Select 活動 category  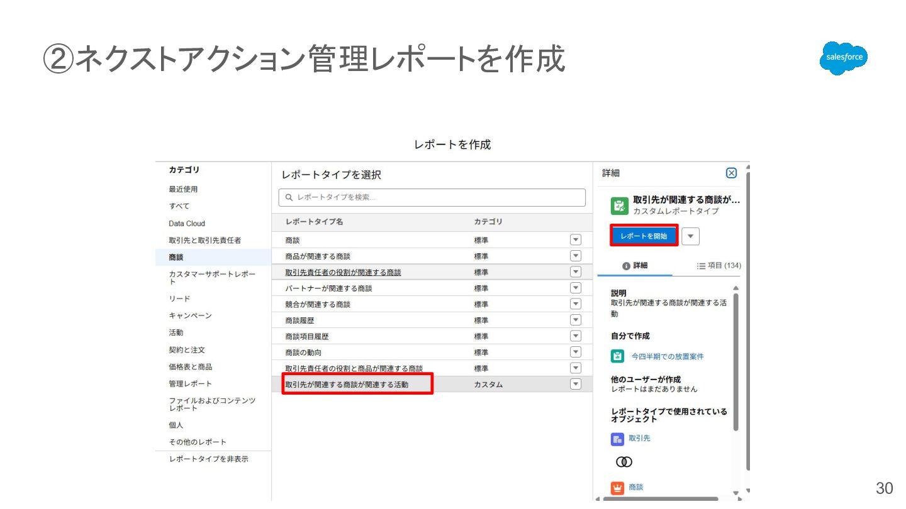176,332
